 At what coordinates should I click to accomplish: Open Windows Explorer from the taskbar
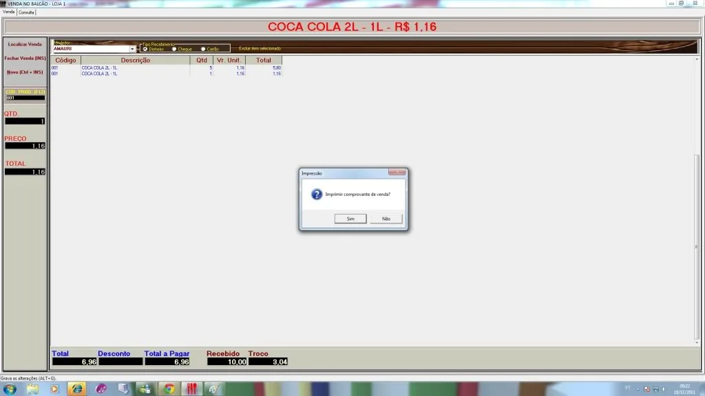click(x=32, y=389)
